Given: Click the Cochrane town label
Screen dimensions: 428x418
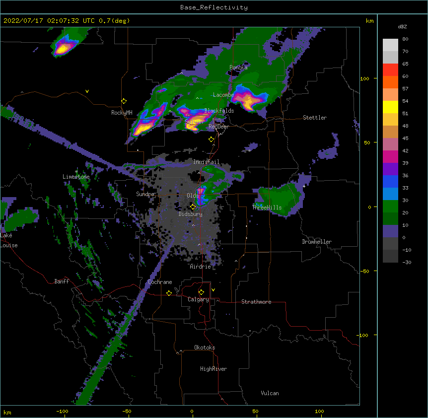Looking at the screenshot, I should pyautogui.click(x=160, y=282).
